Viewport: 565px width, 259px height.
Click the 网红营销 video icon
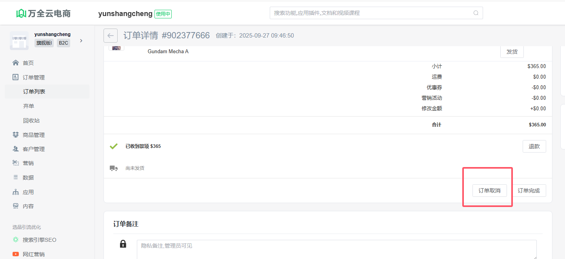point(16,254)
